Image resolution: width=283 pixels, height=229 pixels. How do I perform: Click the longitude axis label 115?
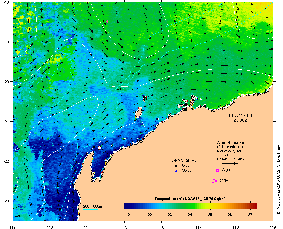124,227
